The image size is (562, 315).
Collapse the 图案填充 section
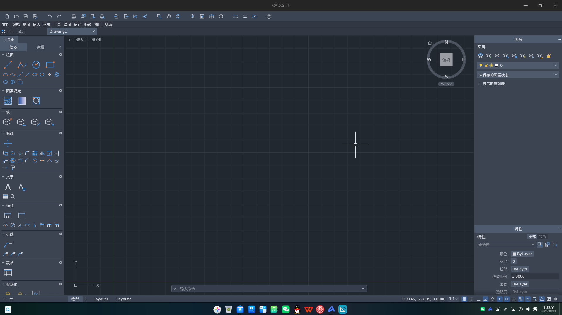tap(3, 91)
